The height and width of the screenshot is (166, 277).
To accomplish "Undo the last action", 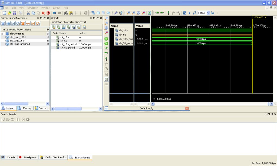I will coord(54,13).
